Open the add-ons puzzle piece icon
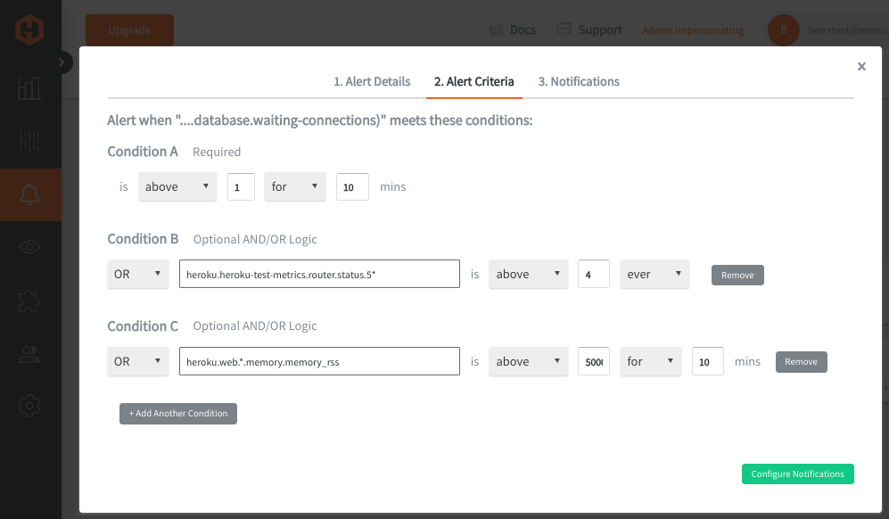Screen dimensions: 889x519 tap(29, 301)
